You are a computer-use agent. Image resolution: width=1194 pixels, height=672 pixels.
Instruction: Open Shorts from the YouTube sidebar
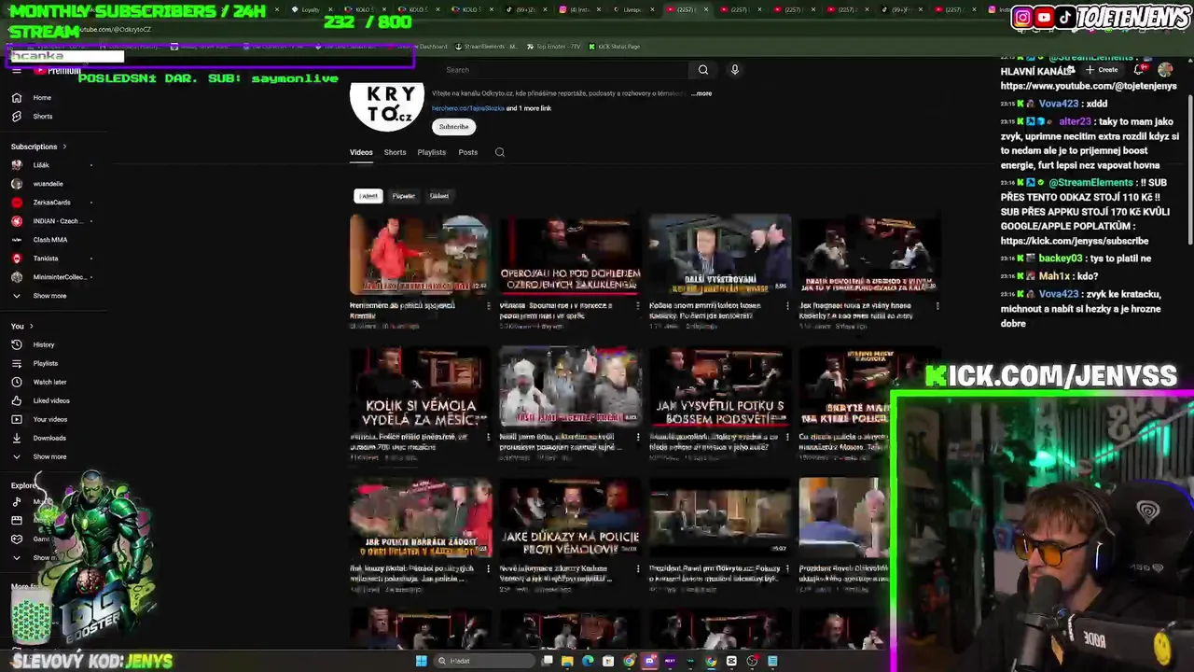(42, 117)
